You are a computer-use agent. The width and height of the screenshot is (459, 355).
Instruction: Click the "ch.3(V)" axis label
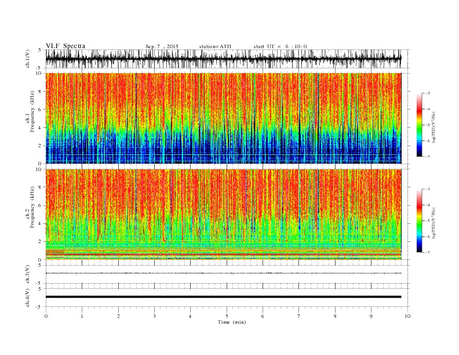pos(28,275)
